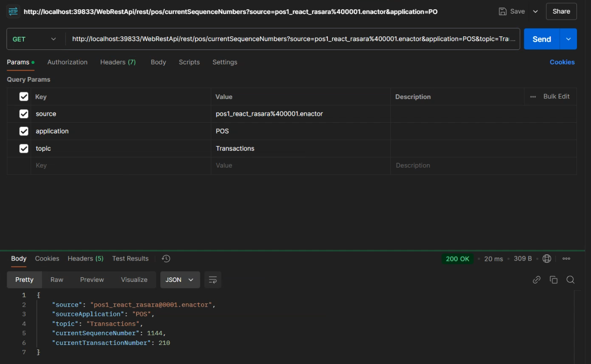Search the response with the magnifier icon
The height and width of the screenshot is (364, 591).
pos(570,280)
